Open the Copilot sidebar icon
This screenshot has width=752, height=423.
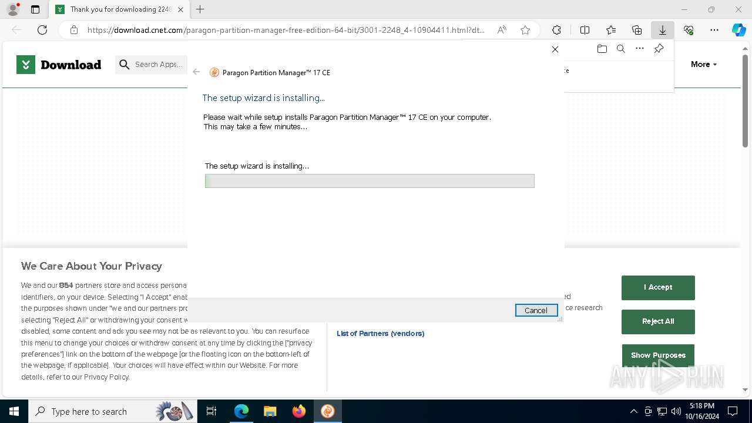[x=738, y=30]
